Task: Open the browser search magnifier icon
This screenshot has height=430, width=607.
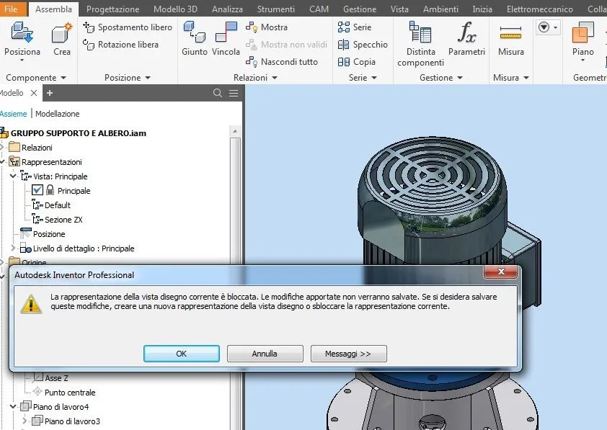Action: tap(218, 93)
